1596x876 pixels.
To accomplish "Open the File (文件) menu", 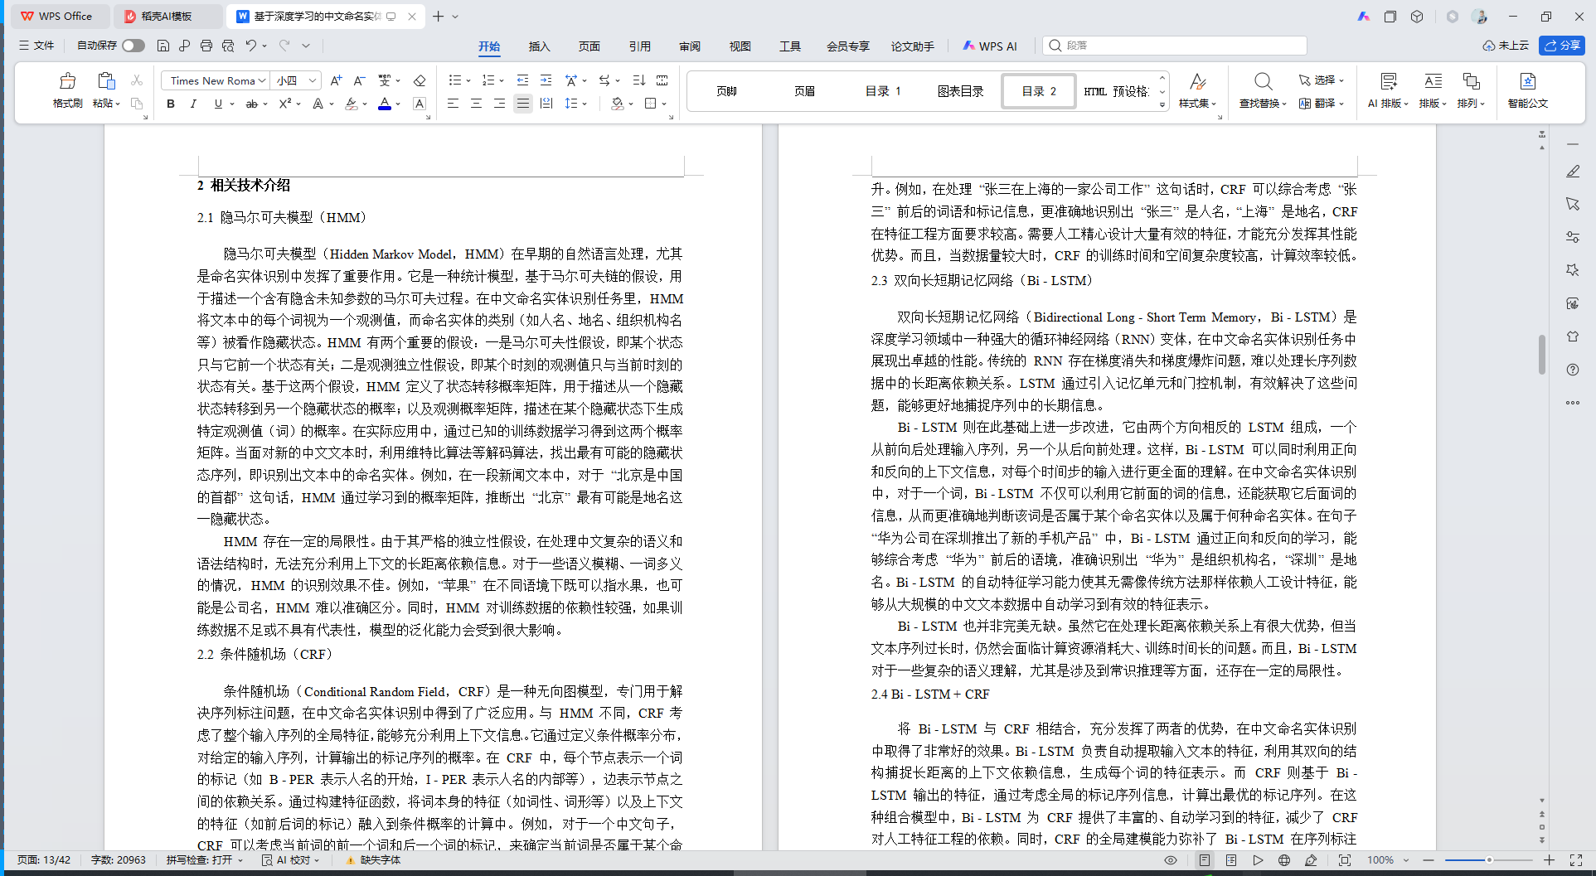I will point(36,46).
